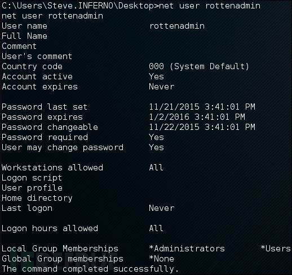This screenshot has width=292, height=275.
Task: Click the 'Password changeable' date value
Action: (202, 127)
